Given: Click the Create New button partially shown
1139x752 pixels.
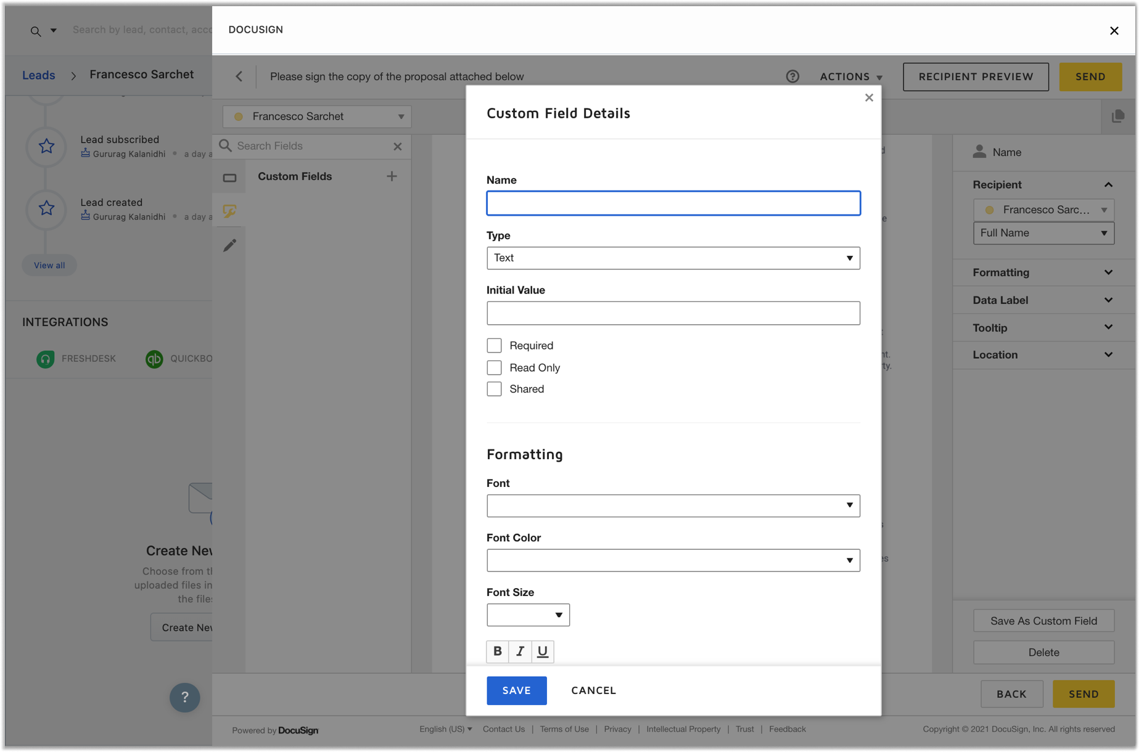Looking at the screenshot, I should (x=183, y=627).
